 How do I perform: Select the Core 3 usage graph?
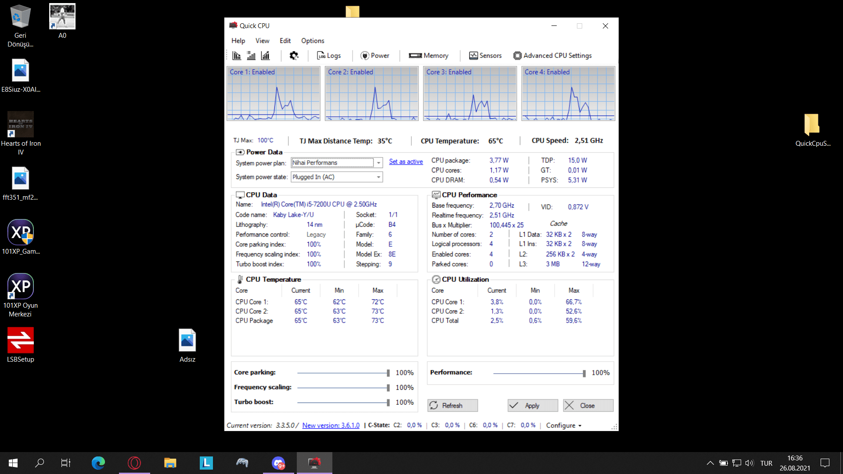[x=470, y=93]
